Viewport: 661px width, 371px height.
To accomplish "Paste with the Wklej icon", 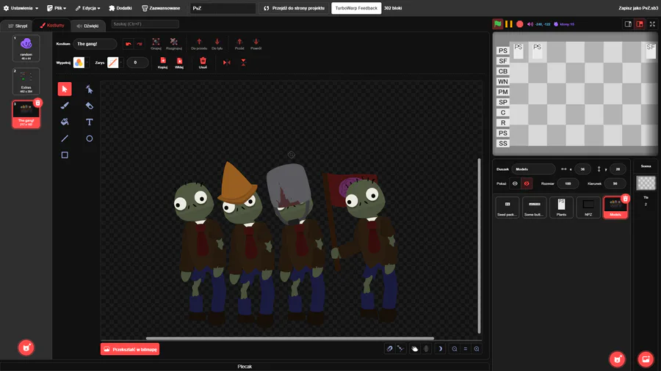I will pos(179,62).
